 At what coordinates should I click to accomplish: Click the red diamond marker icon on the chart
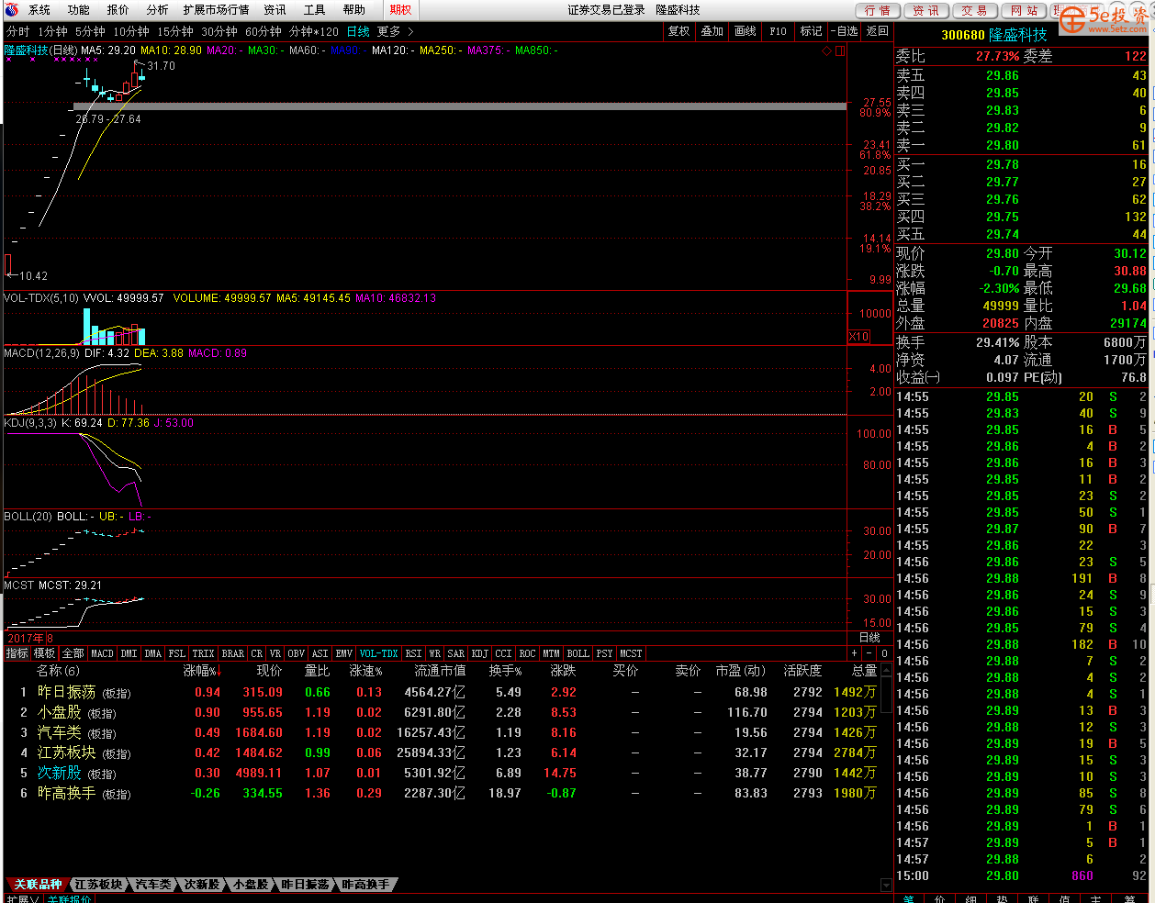click(826, 51)
